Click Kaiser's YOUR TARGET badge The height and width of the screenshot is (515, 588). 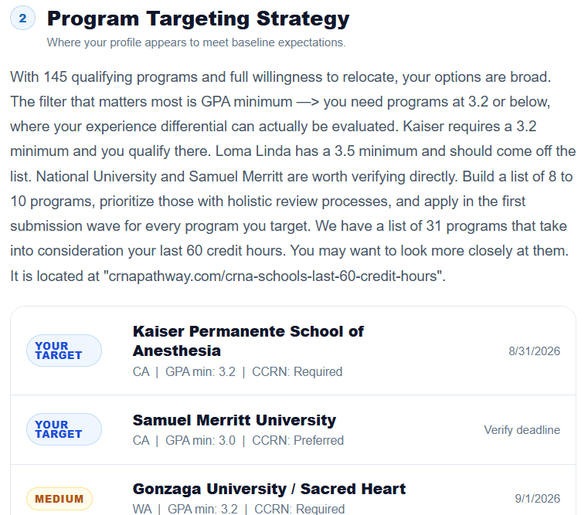point(64,351)
